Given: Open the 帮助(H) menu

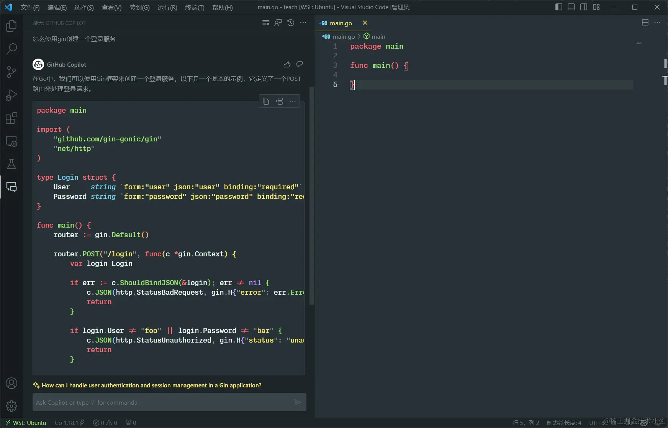Looking at the screenshot, I should click(223, 7).
